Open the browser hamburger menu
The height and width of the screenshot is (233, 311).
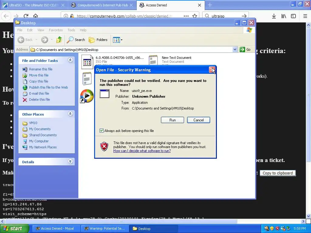[x=305, y=16]
